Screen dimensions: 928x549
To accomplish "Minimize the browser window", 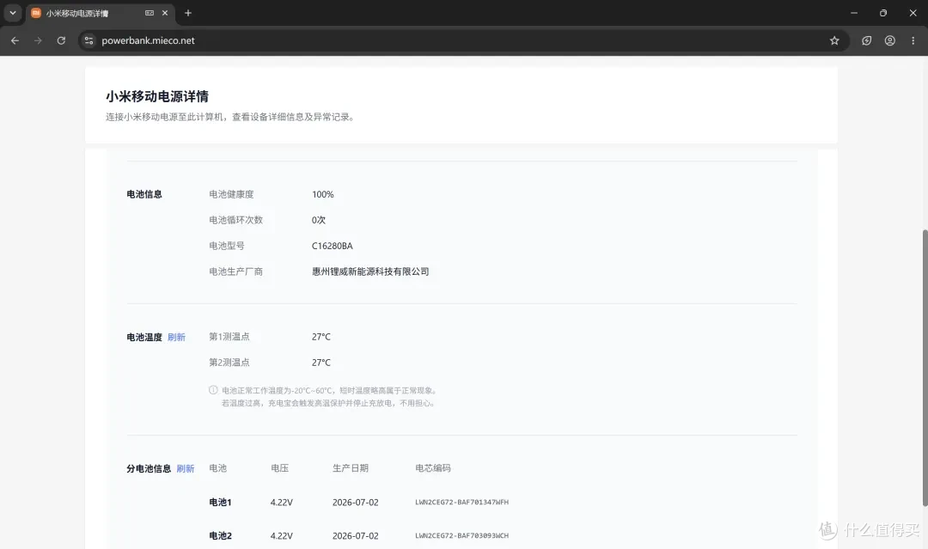I will coord(854,13).
